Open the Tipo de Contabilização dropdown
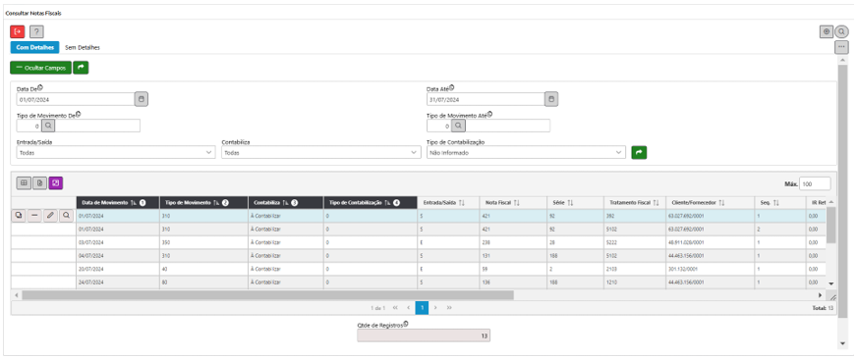This screenshot has height=359, width=858. [526, 153]
